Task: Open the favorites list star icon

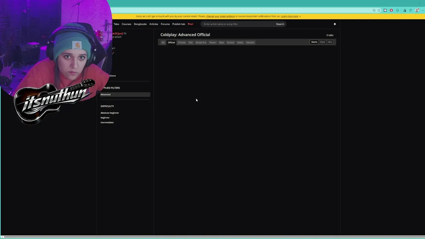Action: 411,10
